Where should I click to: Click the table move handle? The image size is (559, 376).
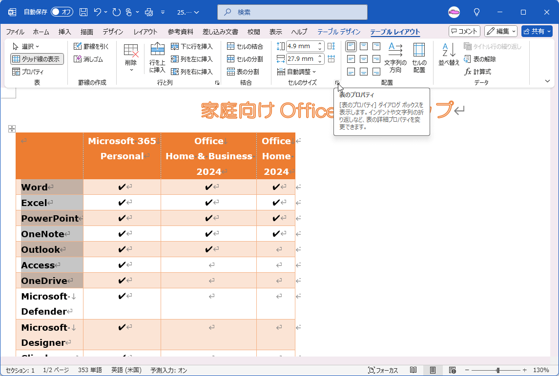coord(12,129)
